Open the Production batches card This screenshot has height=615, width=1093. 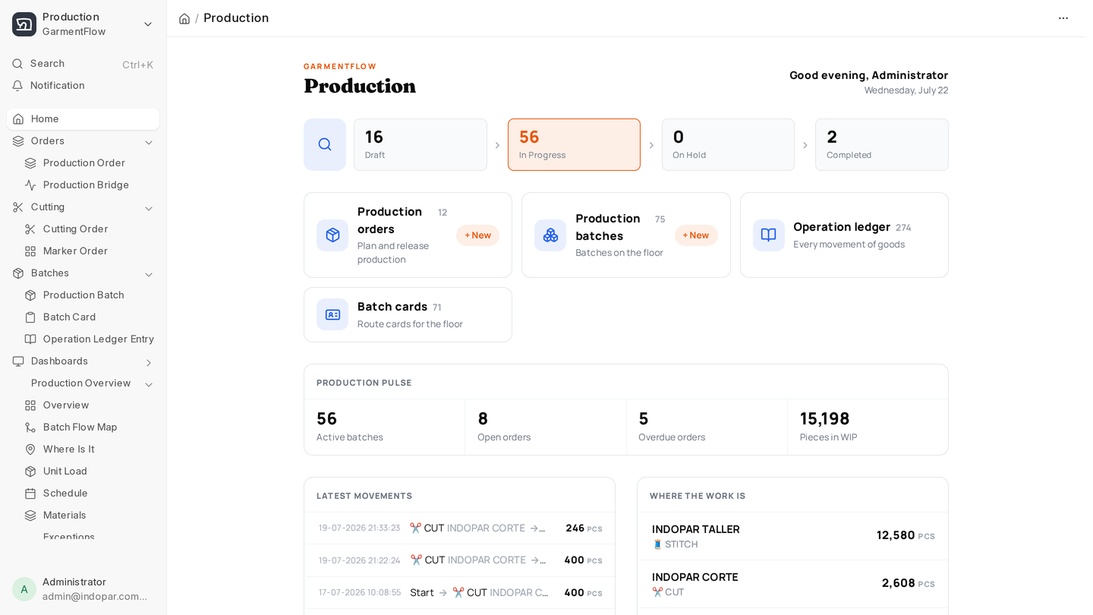[x=626, y=235]
